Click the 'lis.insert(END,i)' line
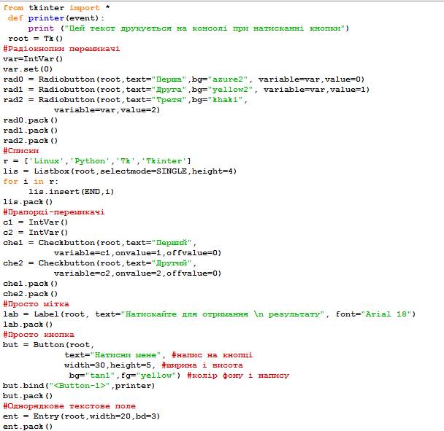The height and width of the screenshot is (431, 444). coord(72,192)
